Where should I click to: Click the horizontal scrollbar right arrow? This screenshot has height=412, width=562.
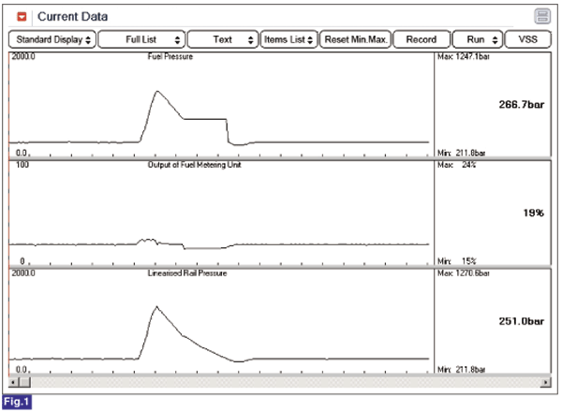click(546, 382)
